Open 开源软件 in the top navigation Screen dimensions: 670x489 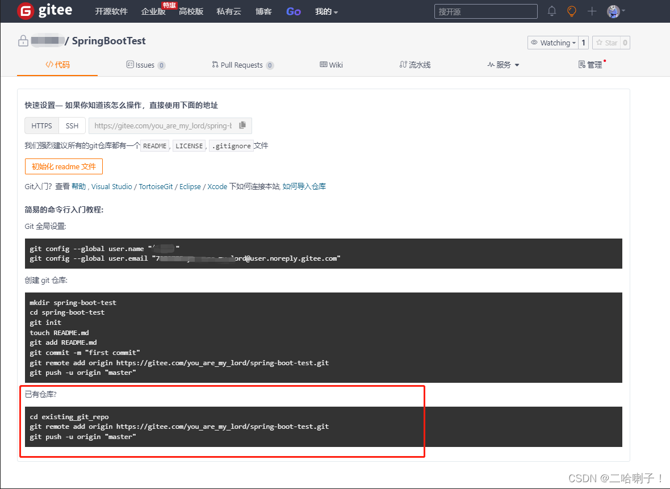pyautogui.click(x=111, y=11)
